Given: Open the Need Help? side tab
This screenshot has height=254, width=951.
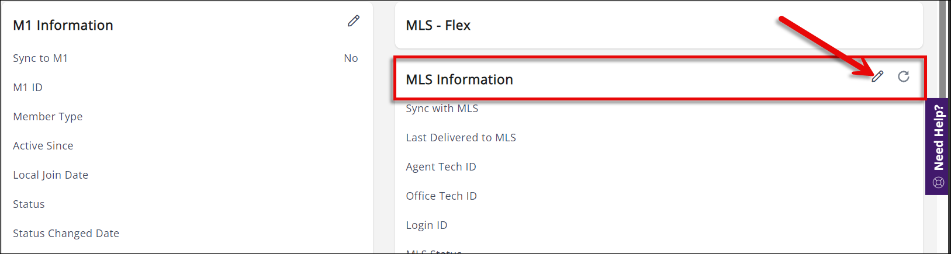Looking at the screenshot, I should [939, 138].
